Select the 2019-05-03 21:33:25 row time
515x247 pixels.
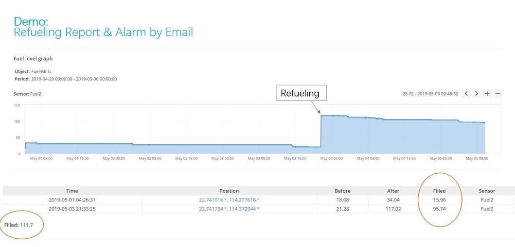tap(72, 209)
